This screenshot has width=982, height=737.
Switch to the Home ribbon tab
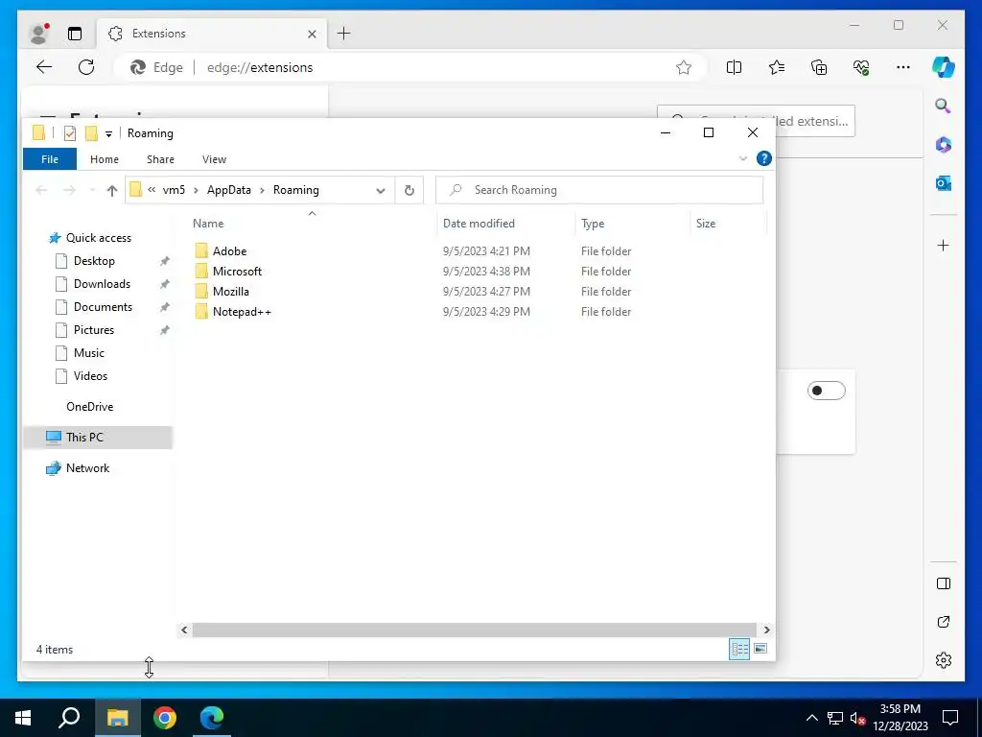click(104, 159)
